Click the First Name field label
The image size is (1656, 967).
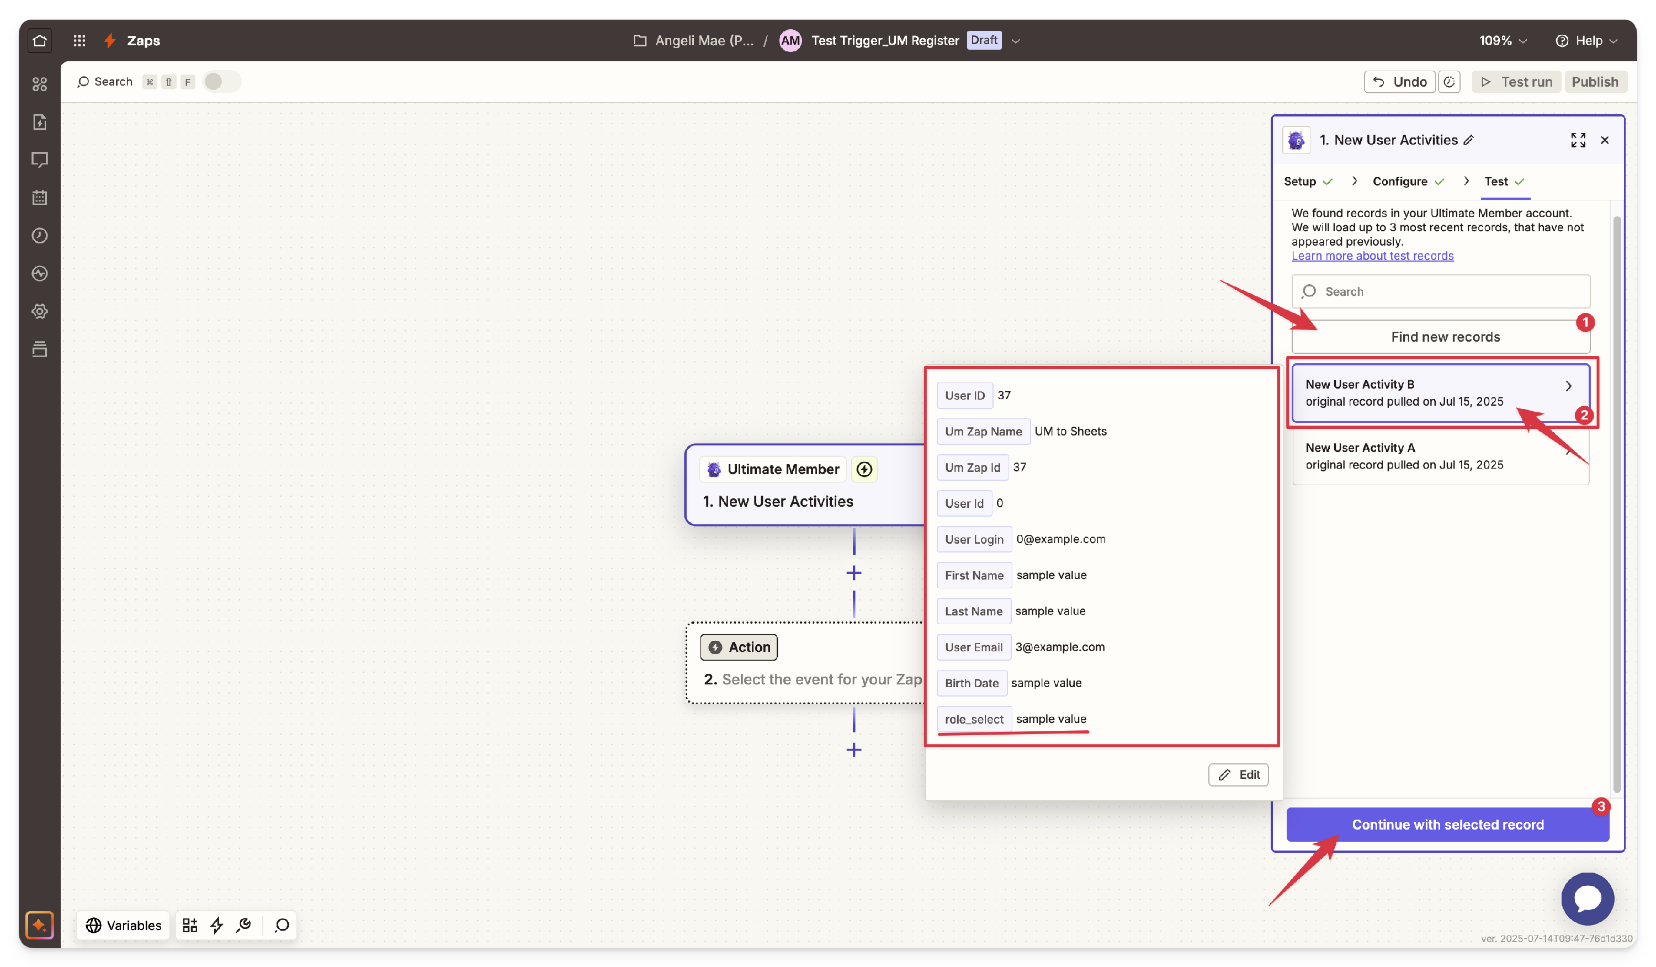(974, 576)
